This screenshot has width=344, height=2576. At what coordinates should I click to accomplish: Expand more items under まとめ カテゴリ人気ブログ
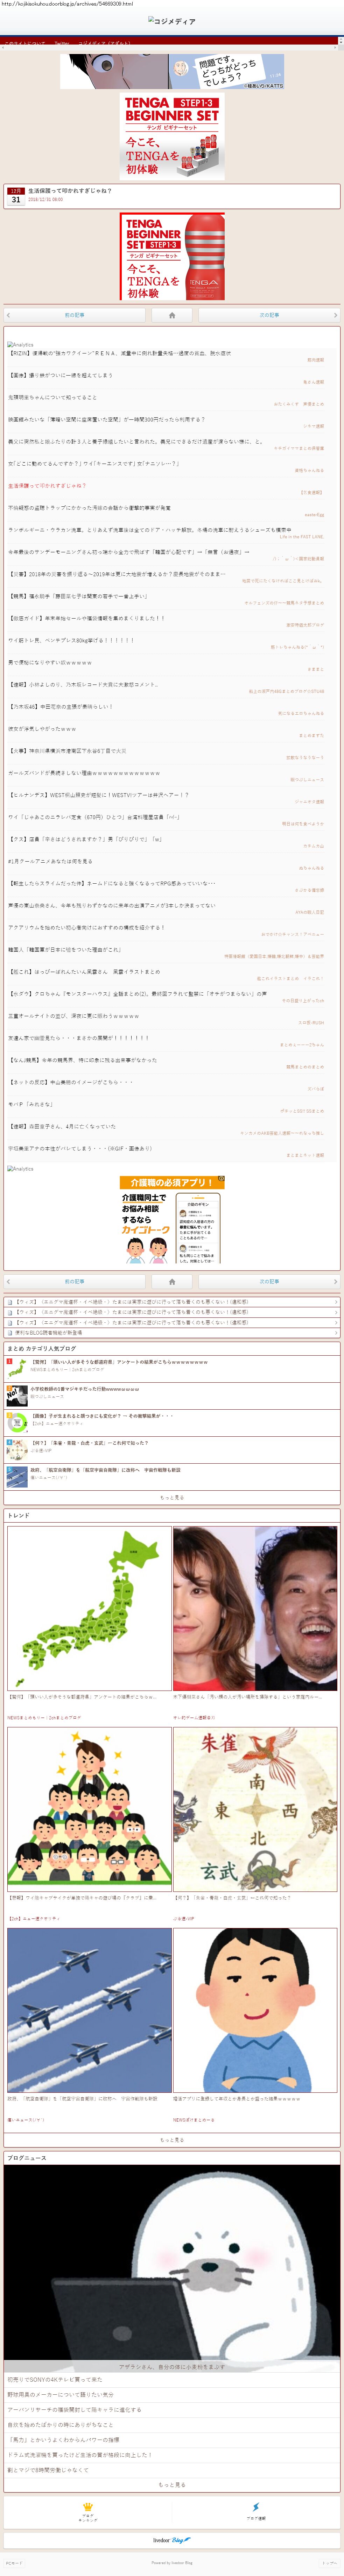(171, 1497)
